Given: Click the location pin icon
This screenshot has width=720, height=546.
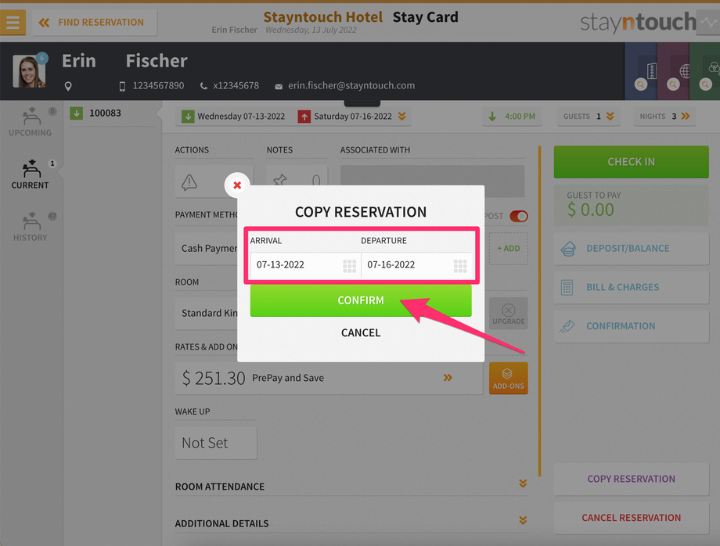Looking at the screenshot, I should click(68, 86).
